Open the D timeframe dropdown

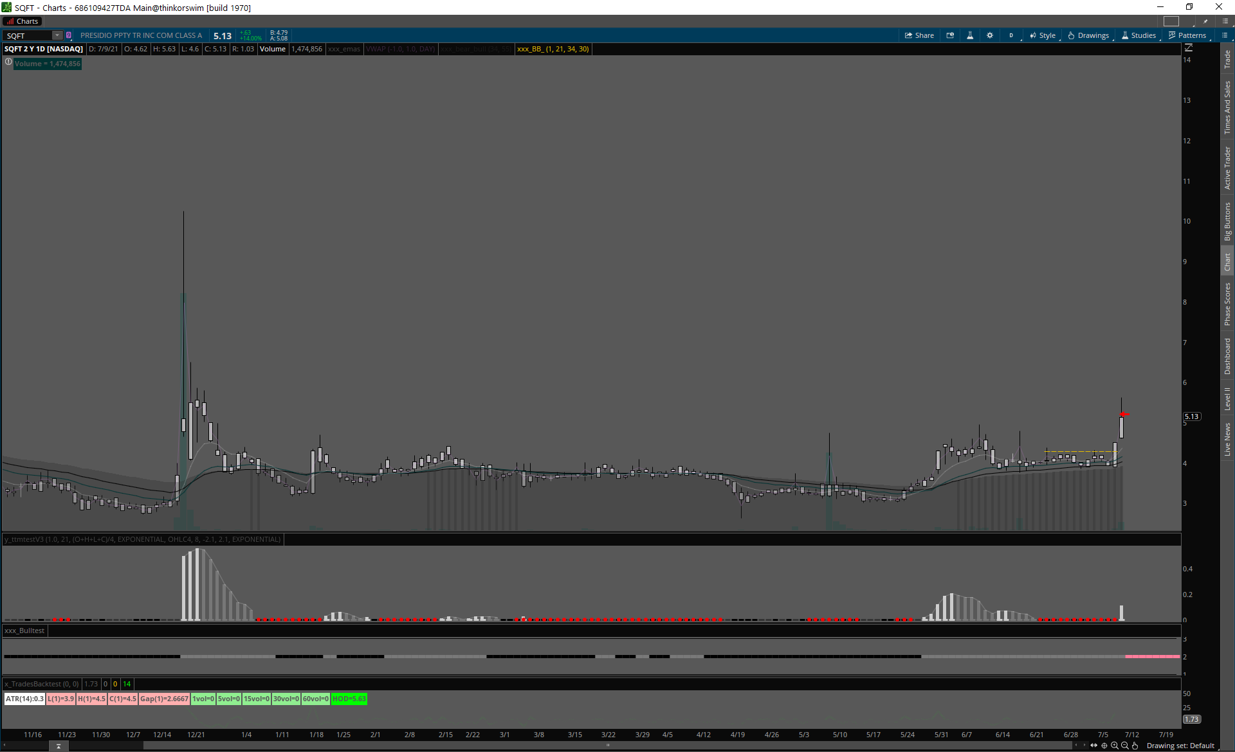pyautogui.click(x=1011, y=35)
